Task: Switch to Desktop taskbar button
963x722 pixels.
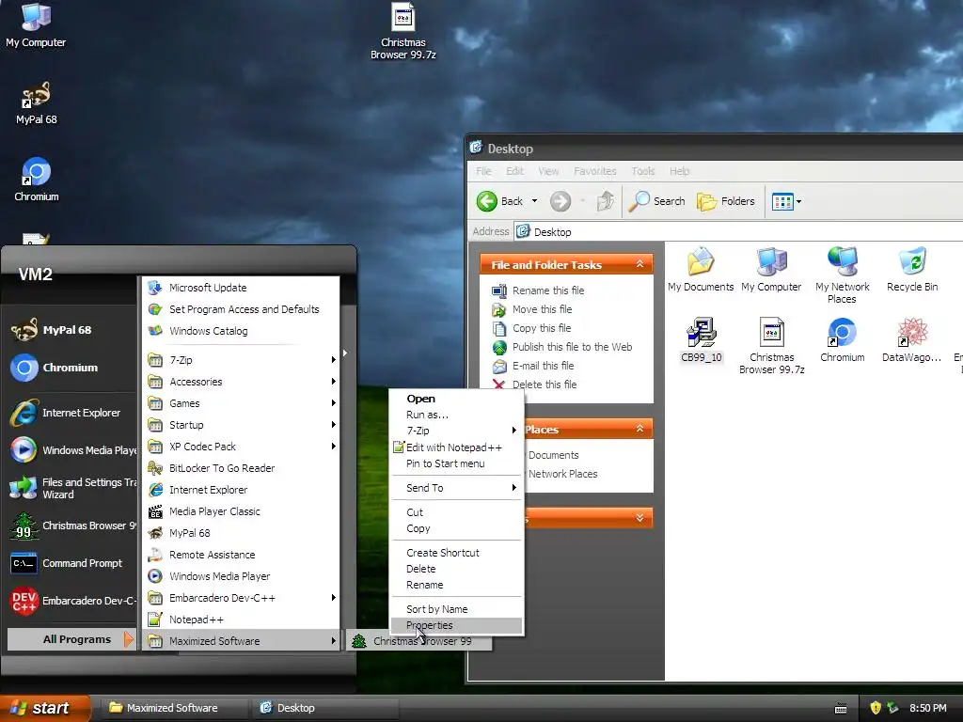Action: 325,708
